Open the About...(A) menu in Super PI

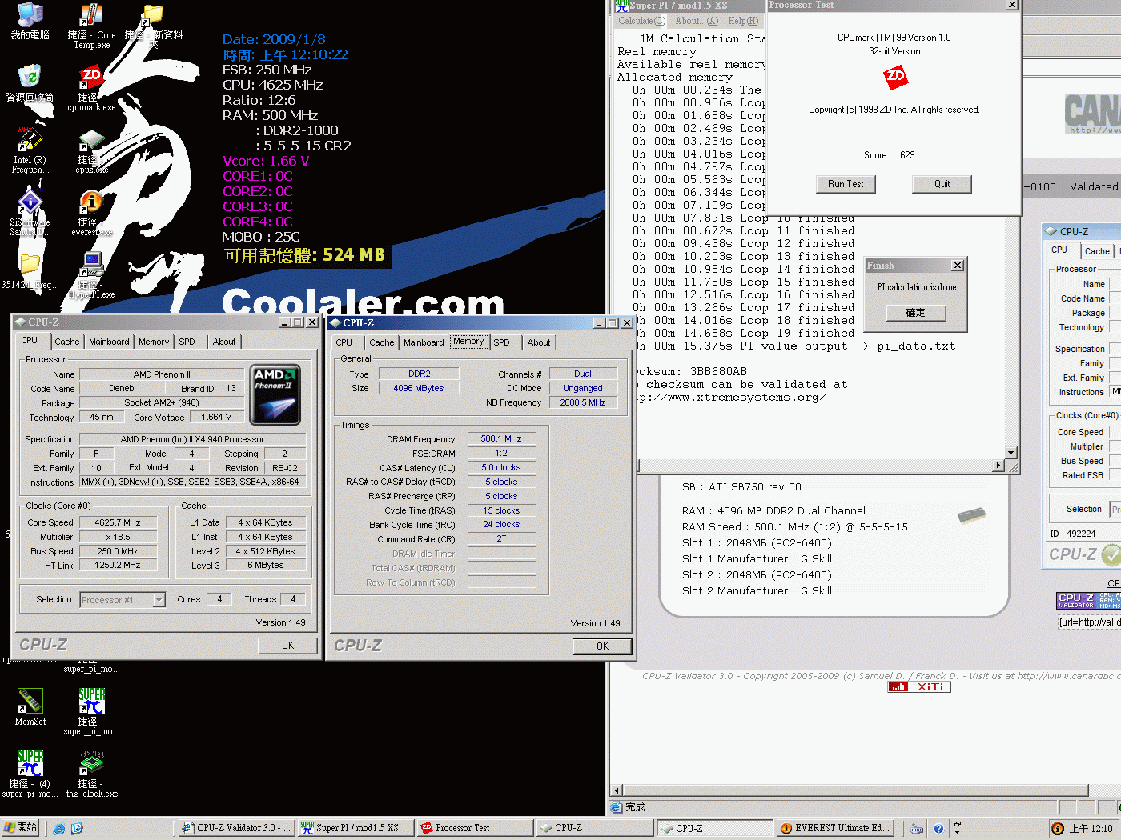point(697,21)
